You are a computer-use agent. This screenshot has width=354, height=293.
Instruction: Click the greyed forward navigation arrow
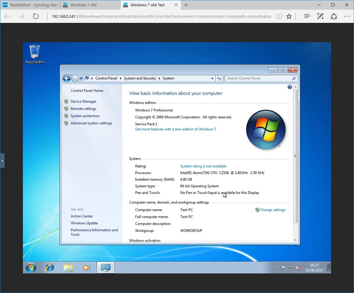[x=75, y=78]
